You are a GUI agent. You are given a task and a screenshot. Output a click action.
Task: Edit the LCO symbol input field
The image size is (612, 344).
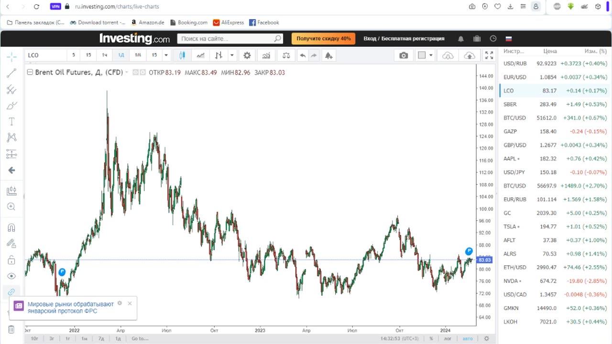click(x=46, y=55)
